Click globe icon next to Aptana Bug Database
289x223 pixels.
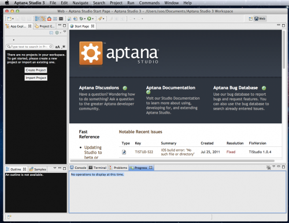pos(264,88)
